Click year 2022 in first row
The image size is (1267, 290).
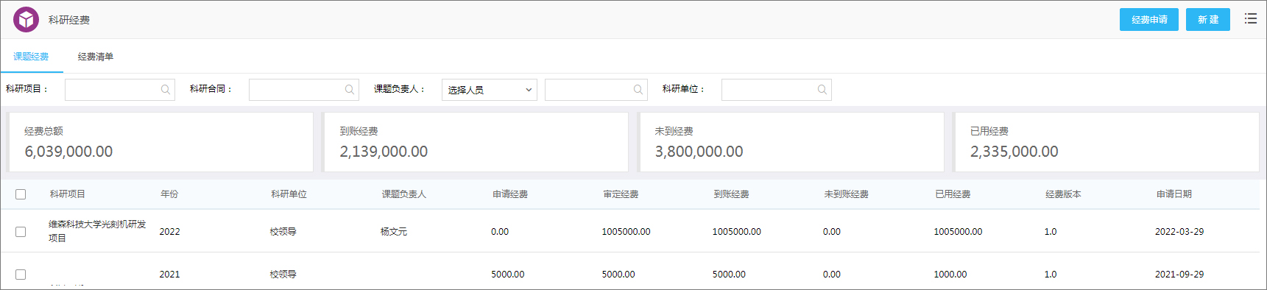(x=169, y=231)
